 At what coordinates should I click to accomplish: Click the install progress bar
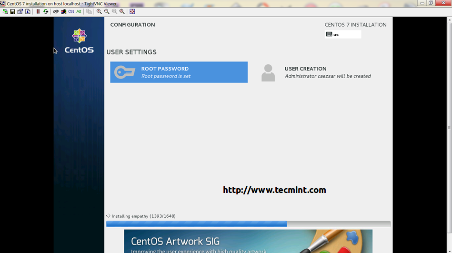248,224
